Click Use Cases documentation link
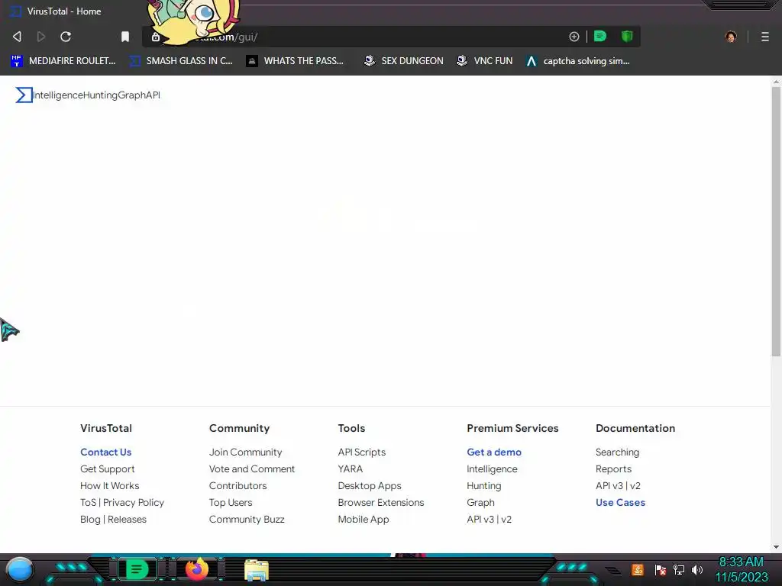Screen dimensions: 782x586 [x=620, y=502]
